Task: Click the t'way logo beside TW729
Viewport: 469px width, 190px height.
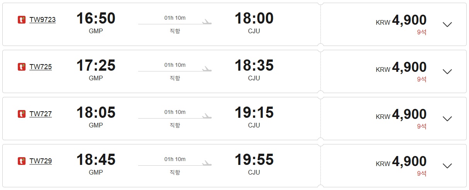Action: (x=22, y=161)
